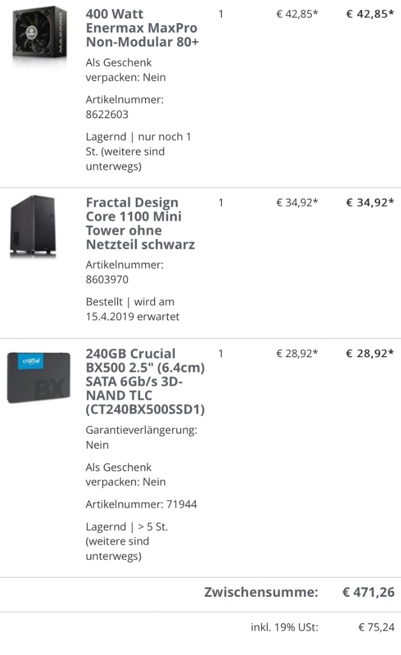The height and width of the screenshot is (655, 401).
Task: Click article number 8603970
Action: 107,280
